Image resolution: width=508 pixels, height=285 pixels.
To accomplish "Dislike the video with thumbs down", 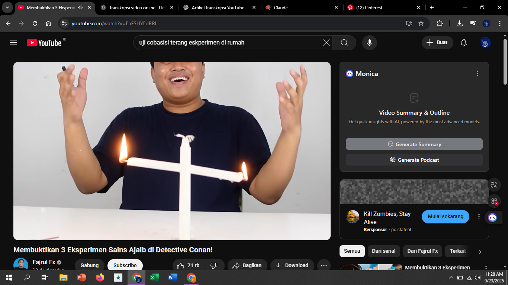I will pos(215,265).
